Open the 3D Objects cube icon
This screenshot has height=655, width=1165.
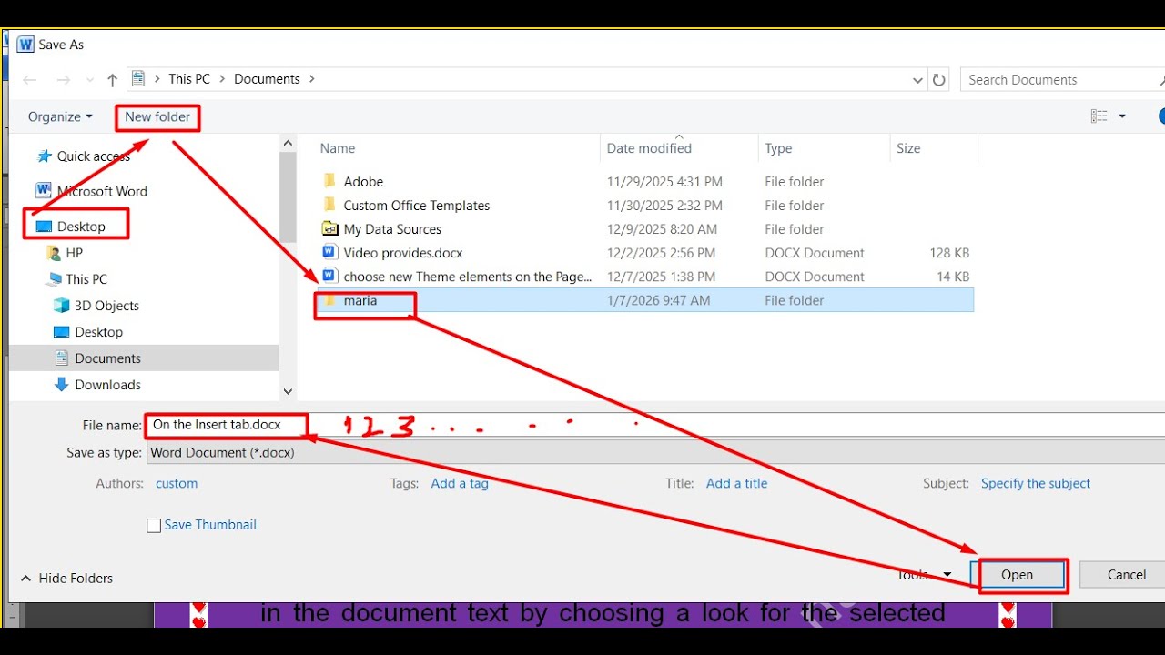[x=62, y=306]
